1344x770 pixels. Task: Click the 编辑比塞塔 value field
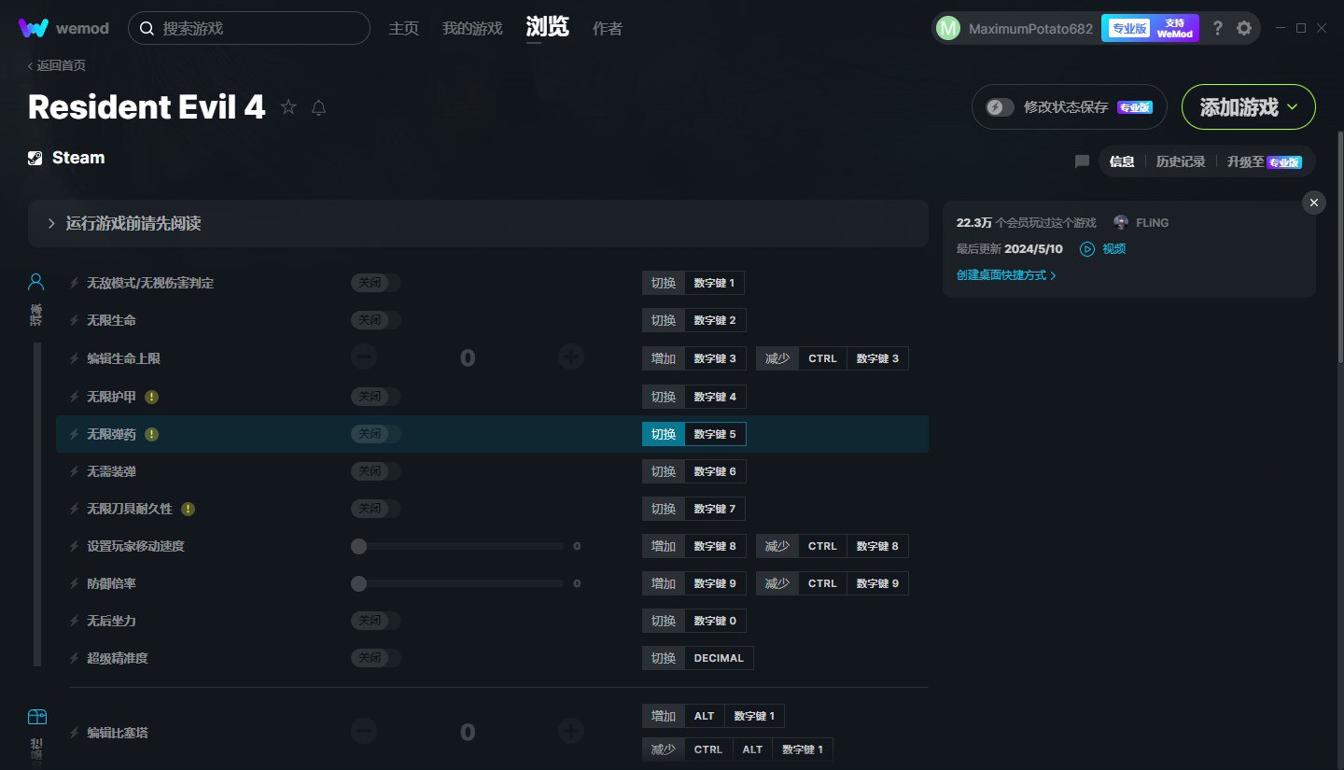point(468,732)
